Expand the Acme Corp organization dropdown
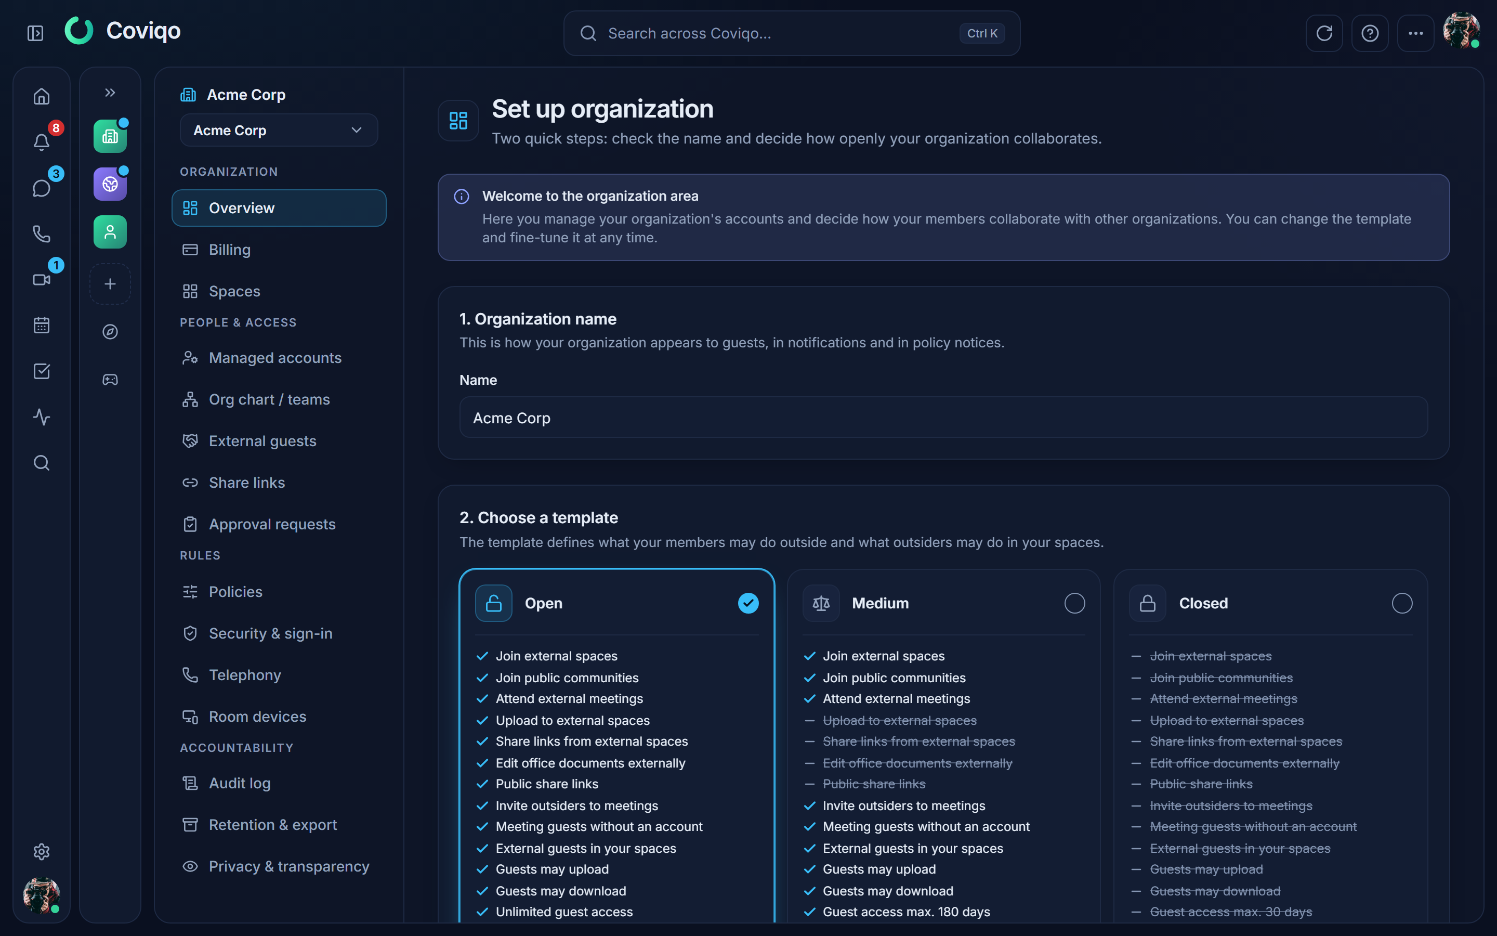Image resolution: width=1497 pixels, height=936 pixels. 279,130
